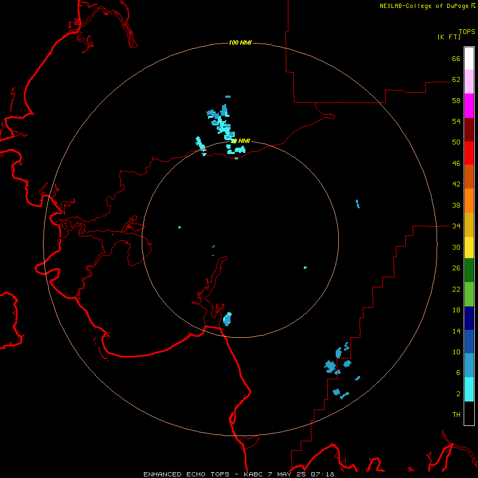Click the legend value '14'

coord(456,331)
